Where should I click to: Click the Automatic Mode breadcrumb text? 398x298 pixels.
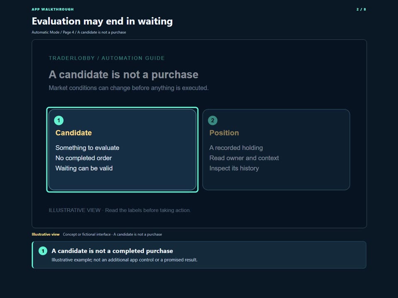46,32
